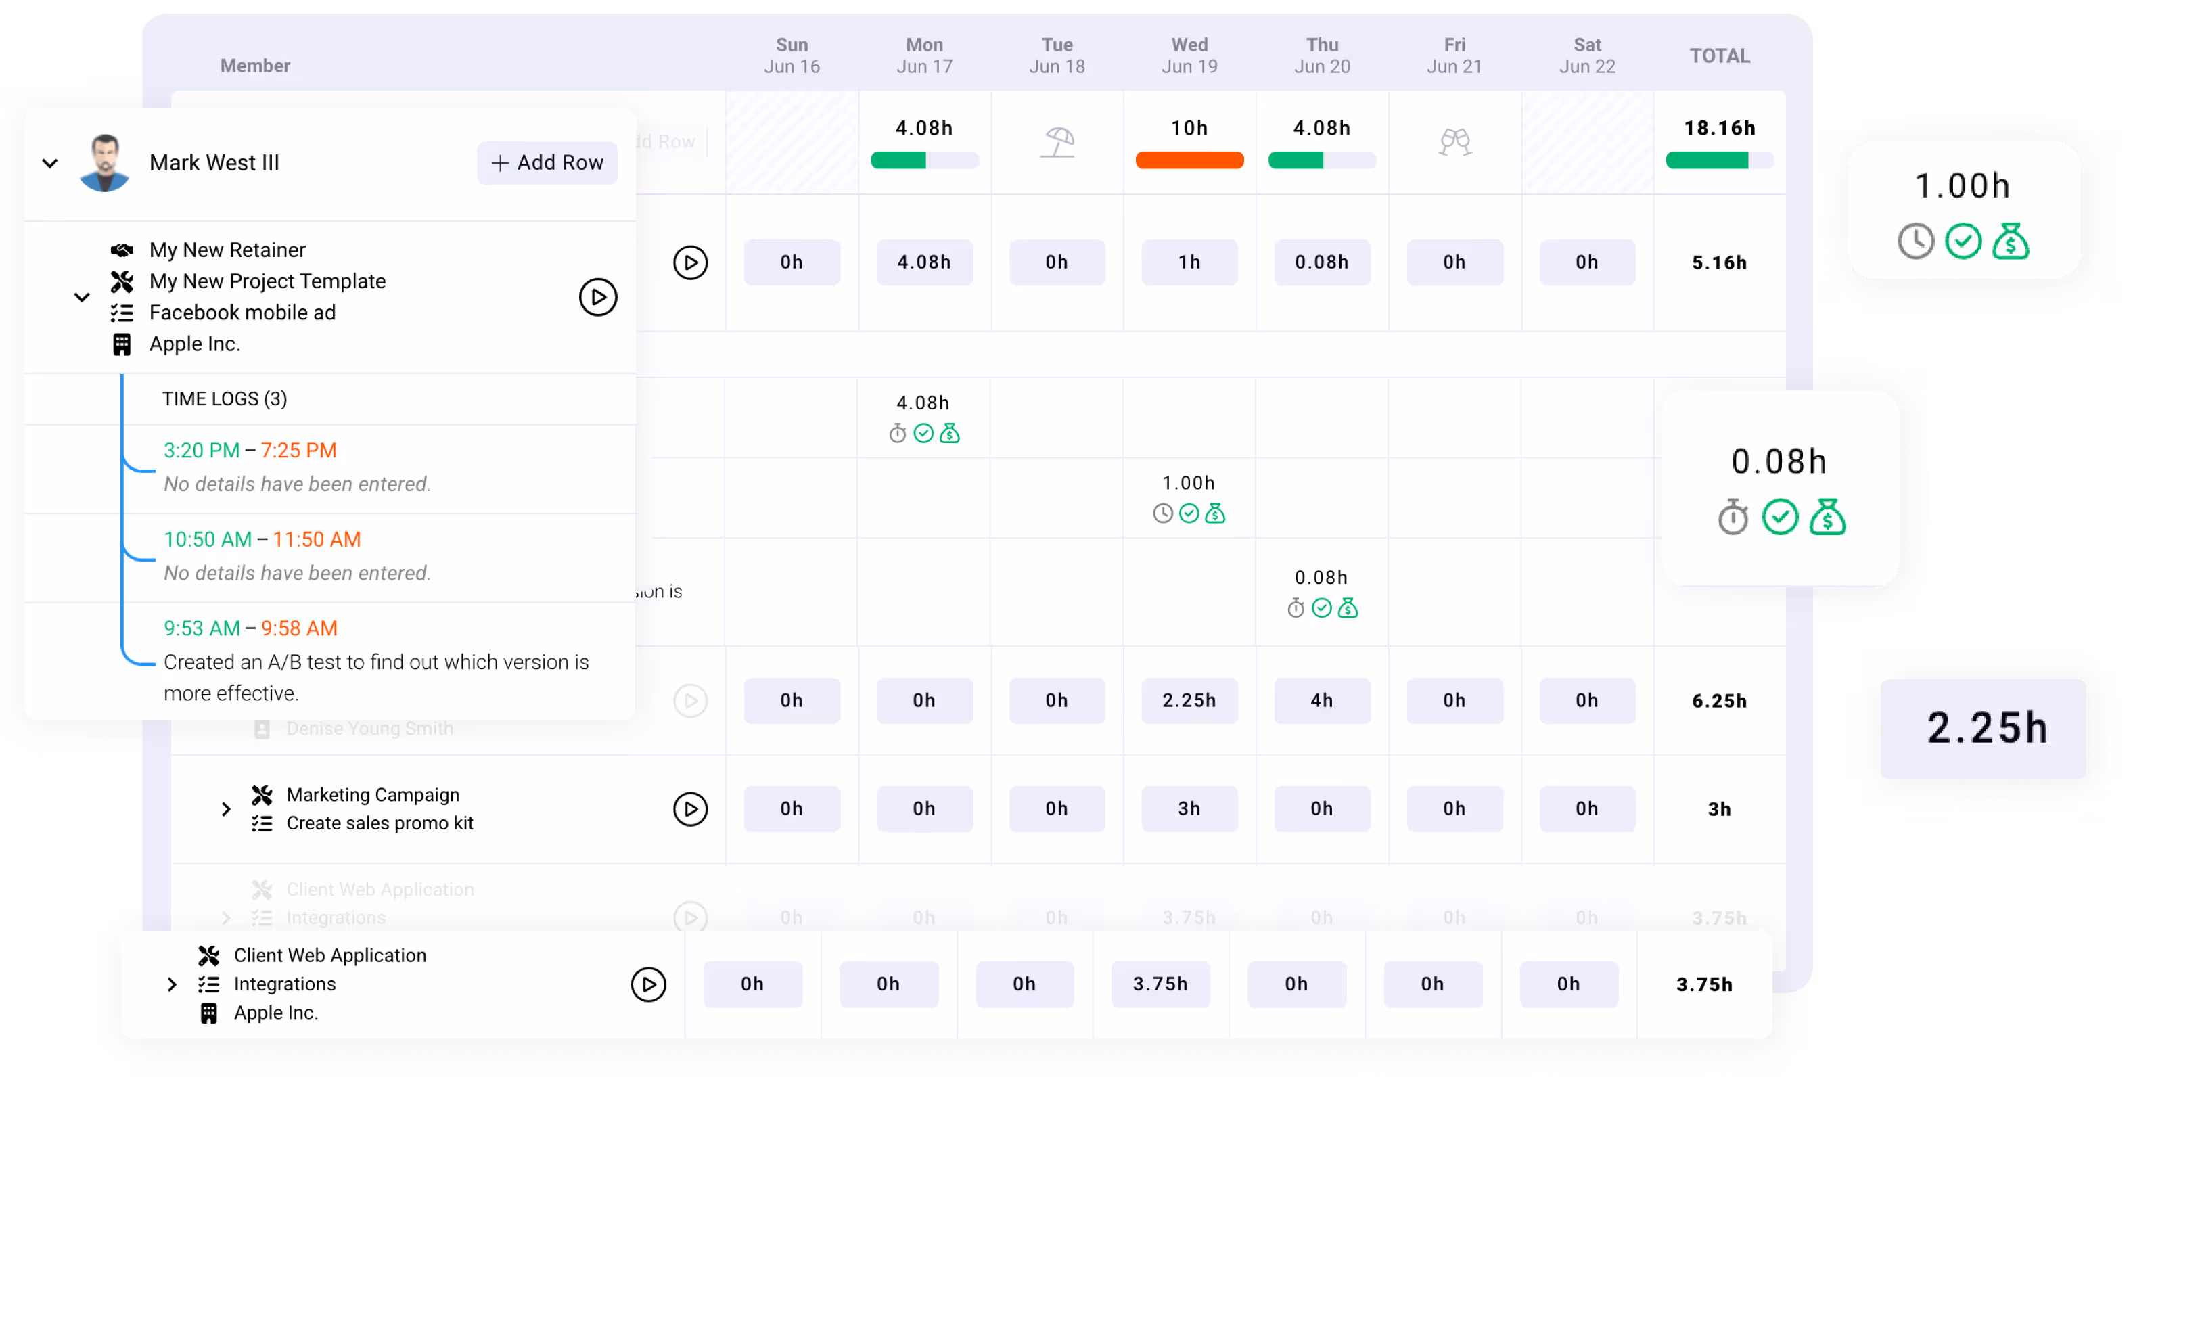This screenshot has width=2200, height=1326.
Task: Select the Wed Jun 19 column header
Action: pos(1189,55)
